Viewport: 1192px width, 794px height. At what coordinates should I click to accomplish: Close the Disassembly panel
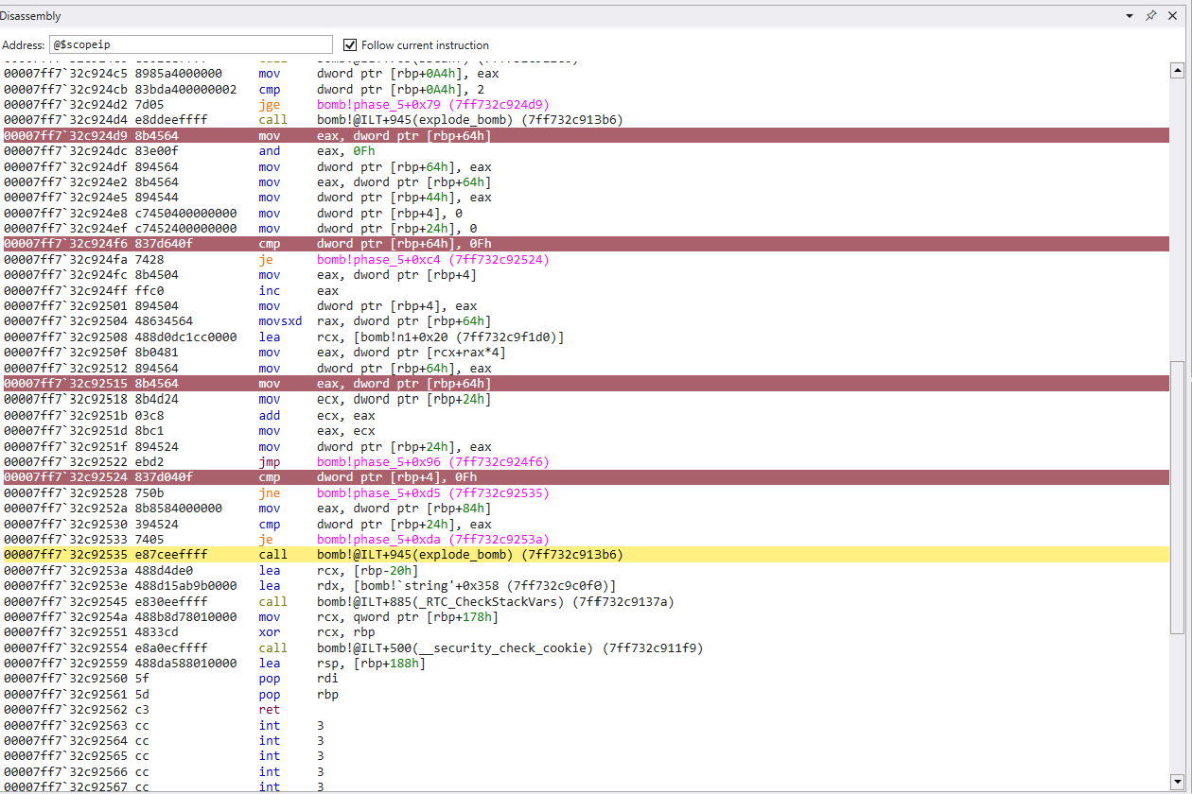click(1173, 16)
